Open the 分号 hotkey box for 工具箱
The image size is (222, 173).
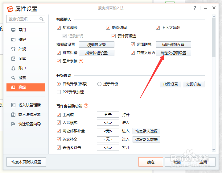108,115
